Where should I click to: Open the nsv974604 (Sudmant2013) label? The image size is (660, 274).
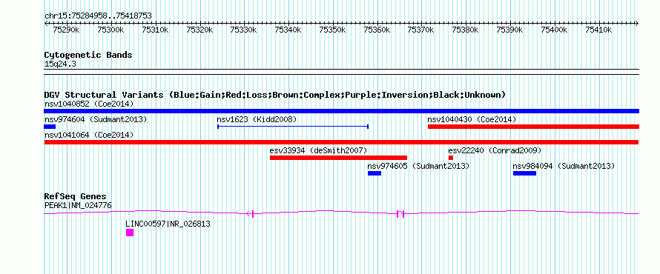coord(96,119)
